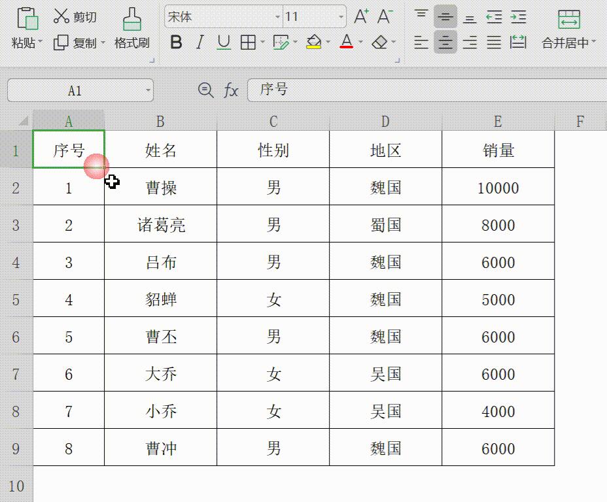Open the font name dropdown
This screenshot has height=502, width=607.
coord(277,16)
